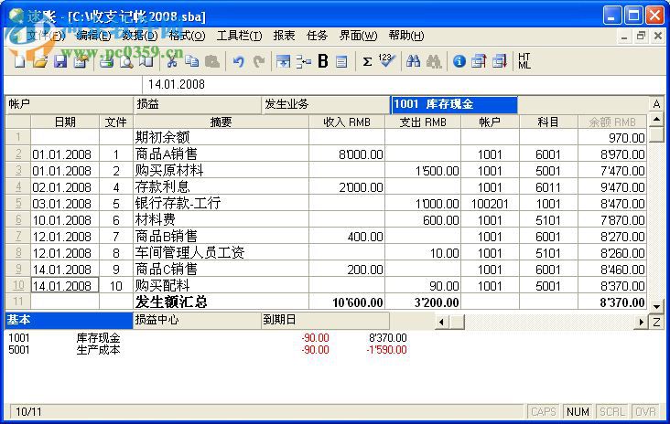Image resolution: width=670 pixels, height=424 pixels.
Task: Click the cell edit field showing 14.01.2008
Action: (x=404, y=84)
